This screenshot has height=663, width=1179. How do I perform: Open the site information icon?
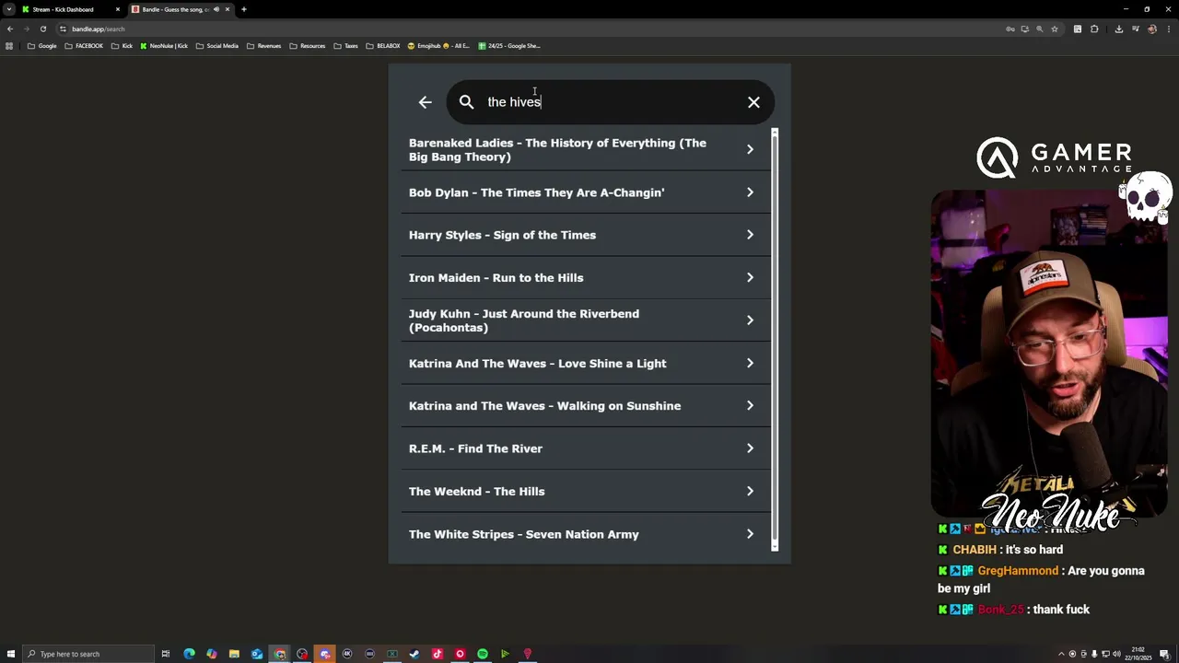63,29
